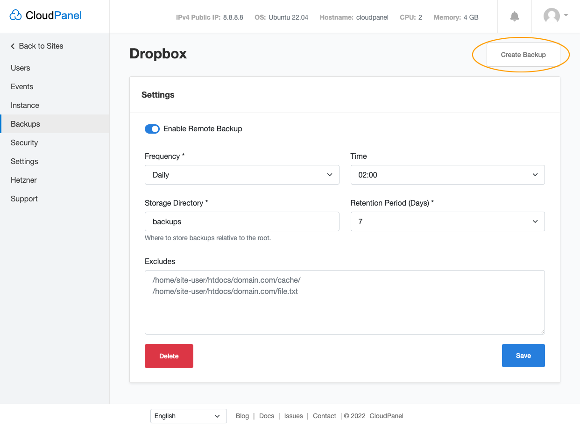Image resolution: width=580 pixels, height=428 pixels.
Task: Disable the Enable Remote Backup toggle
Action: click(x=152, y=128)
